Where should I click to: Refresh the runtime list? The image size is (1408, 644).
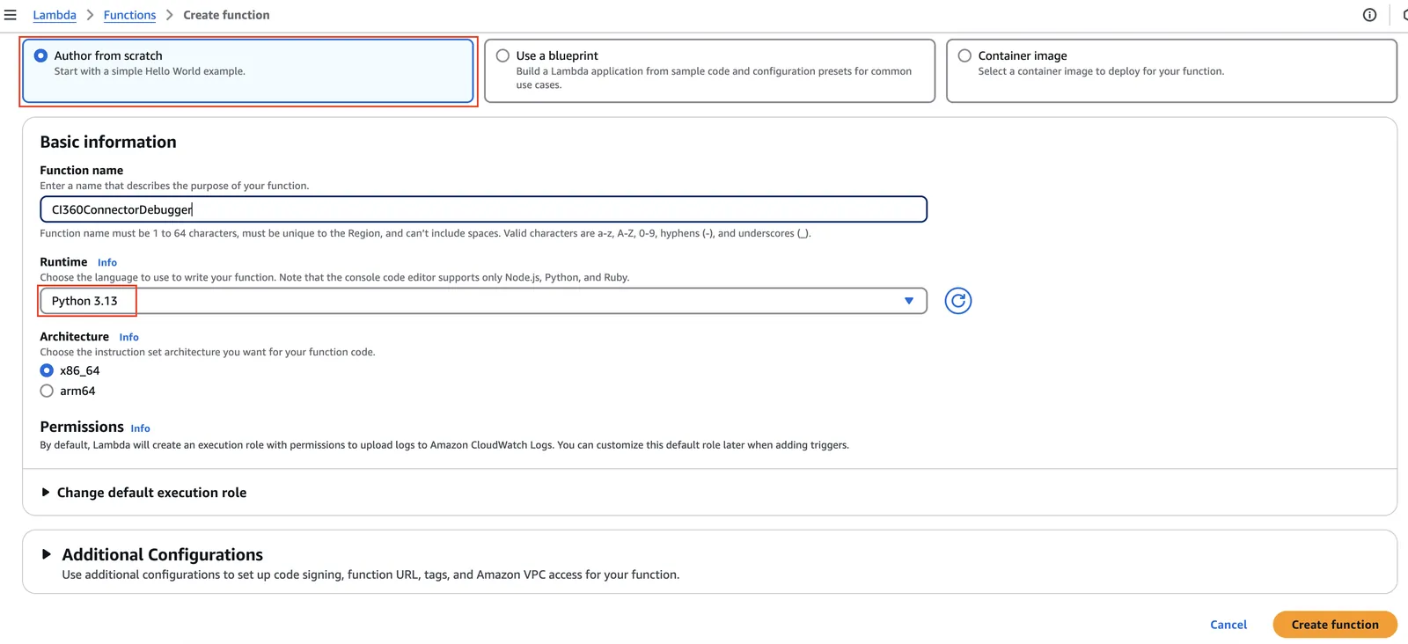[957, 301]
